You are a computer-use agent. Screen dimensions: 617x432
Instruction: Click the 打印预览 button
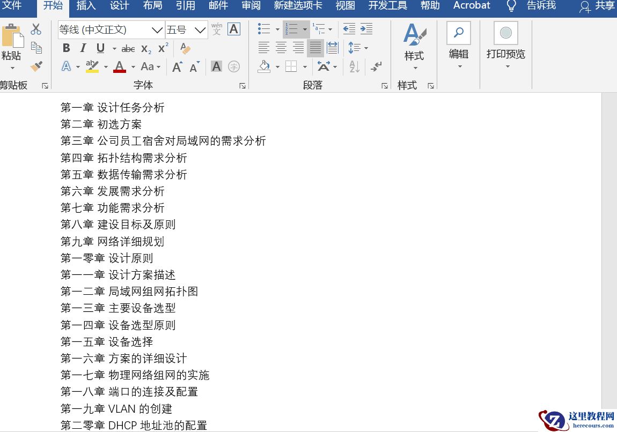(505, 46)
